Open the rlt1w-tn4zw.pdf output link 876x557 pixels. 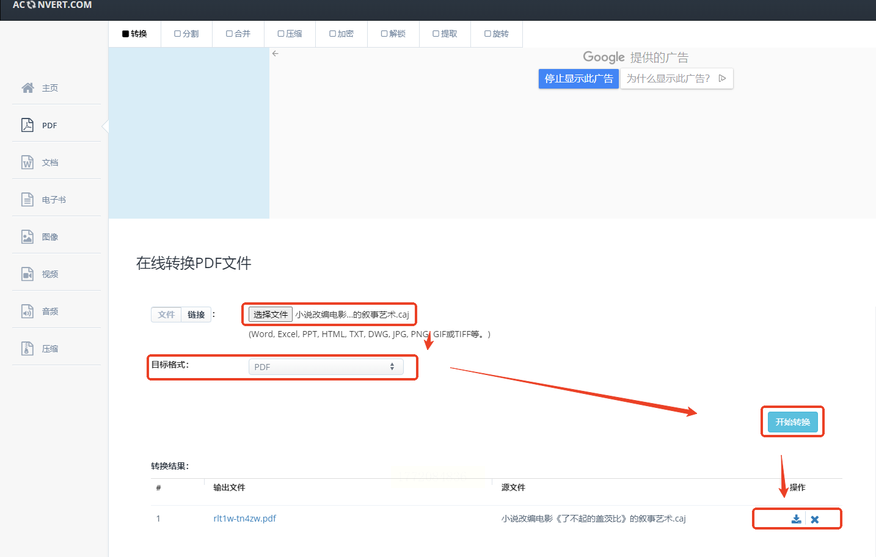coord(244,519)
